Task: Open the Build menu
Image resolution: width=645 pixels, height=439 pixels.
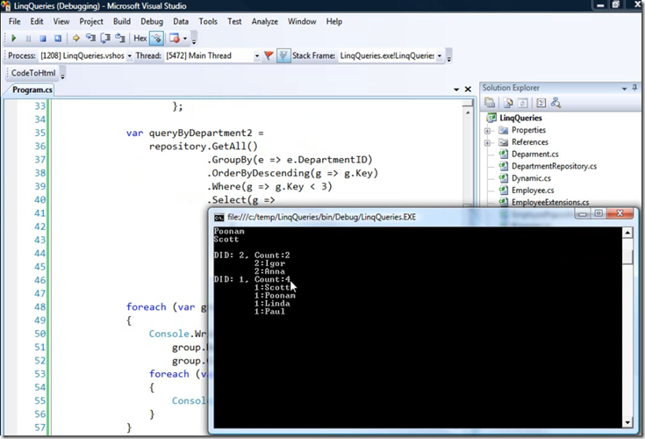Action: coord(122,21)
